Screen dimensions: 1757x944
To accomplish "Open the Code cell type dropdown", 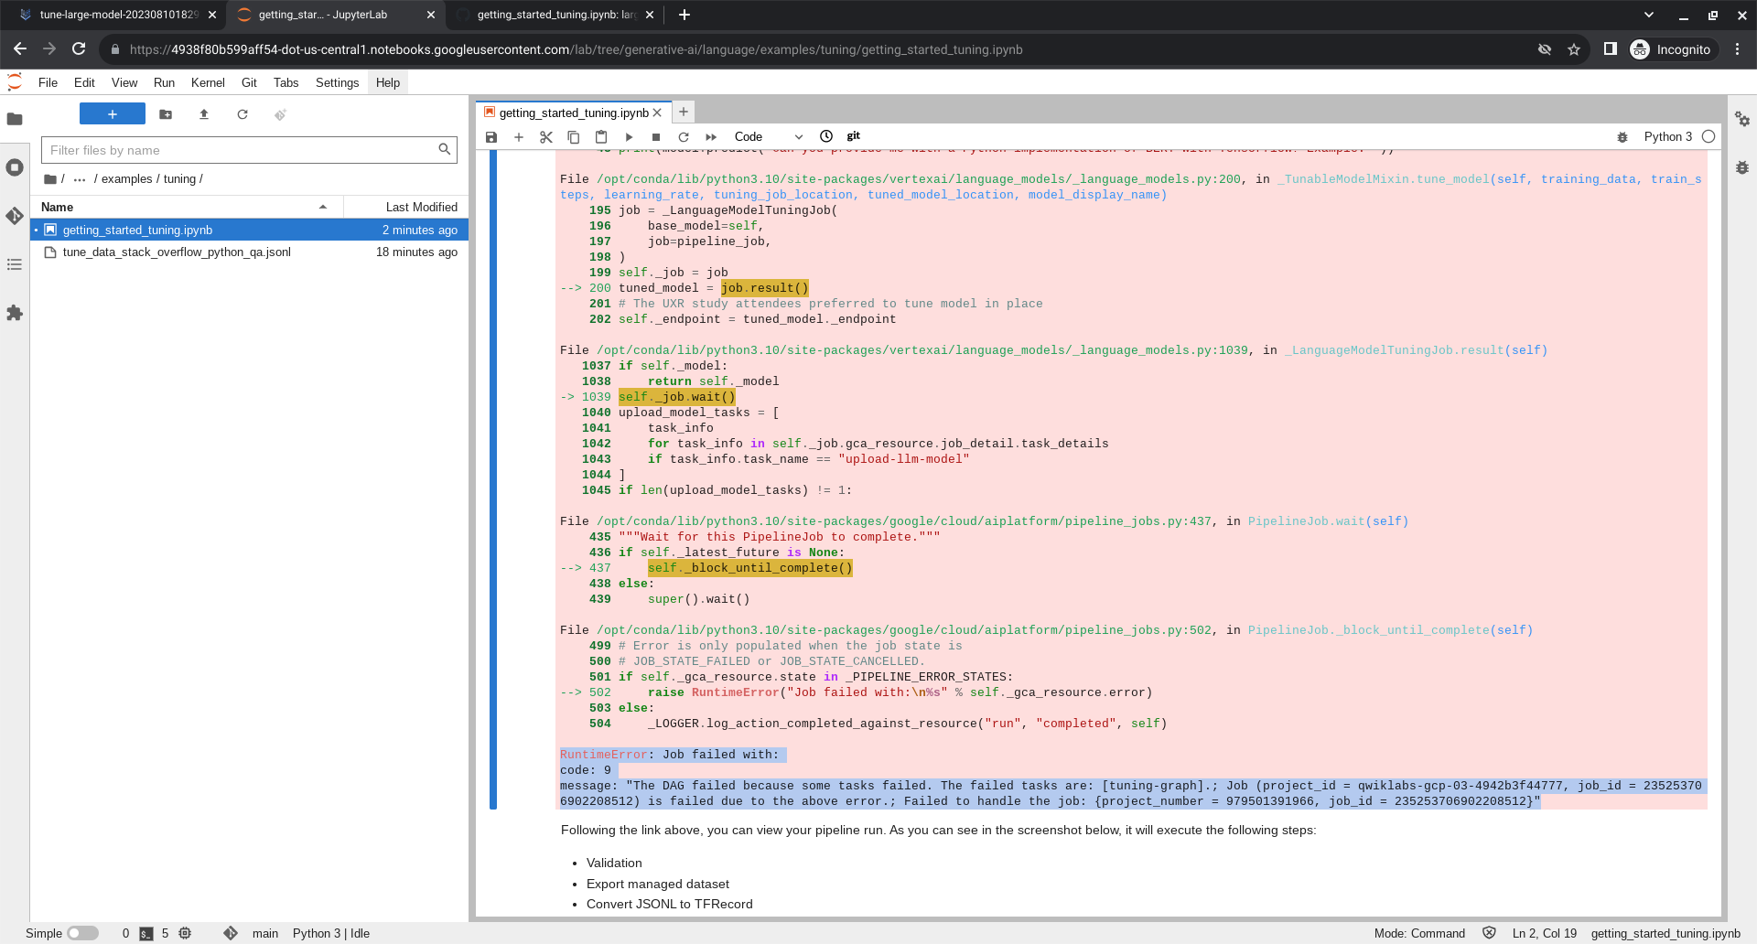I will [769, 136].
